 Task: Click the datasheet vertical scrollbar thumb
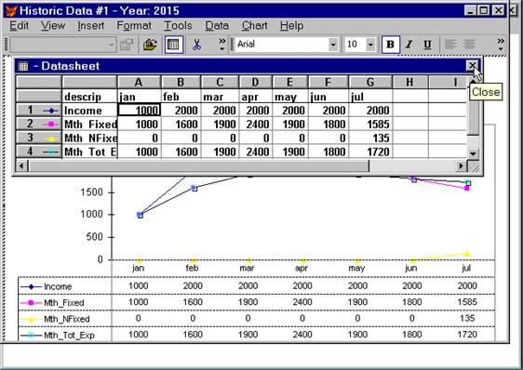473,111
